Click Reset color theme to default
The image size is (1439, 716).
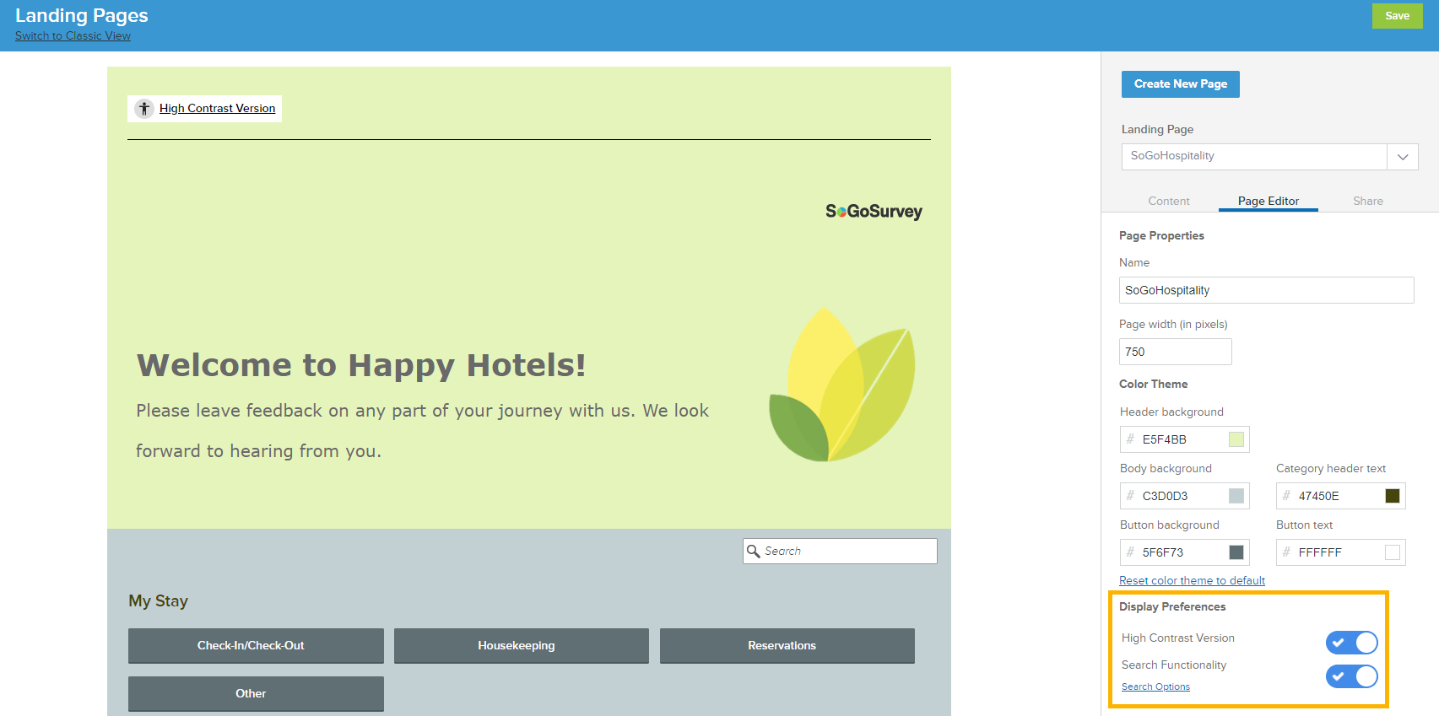coord(1192,580)
